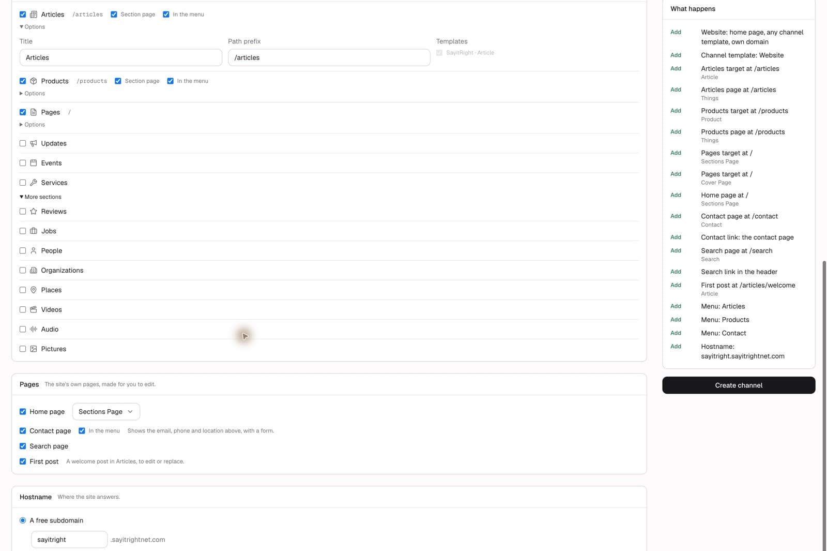The height and width of the screenshot is (551, 827).
Task: Click 'Menu: Products' in What happens list
Action: pyautogui.click(x=725, y=320)
